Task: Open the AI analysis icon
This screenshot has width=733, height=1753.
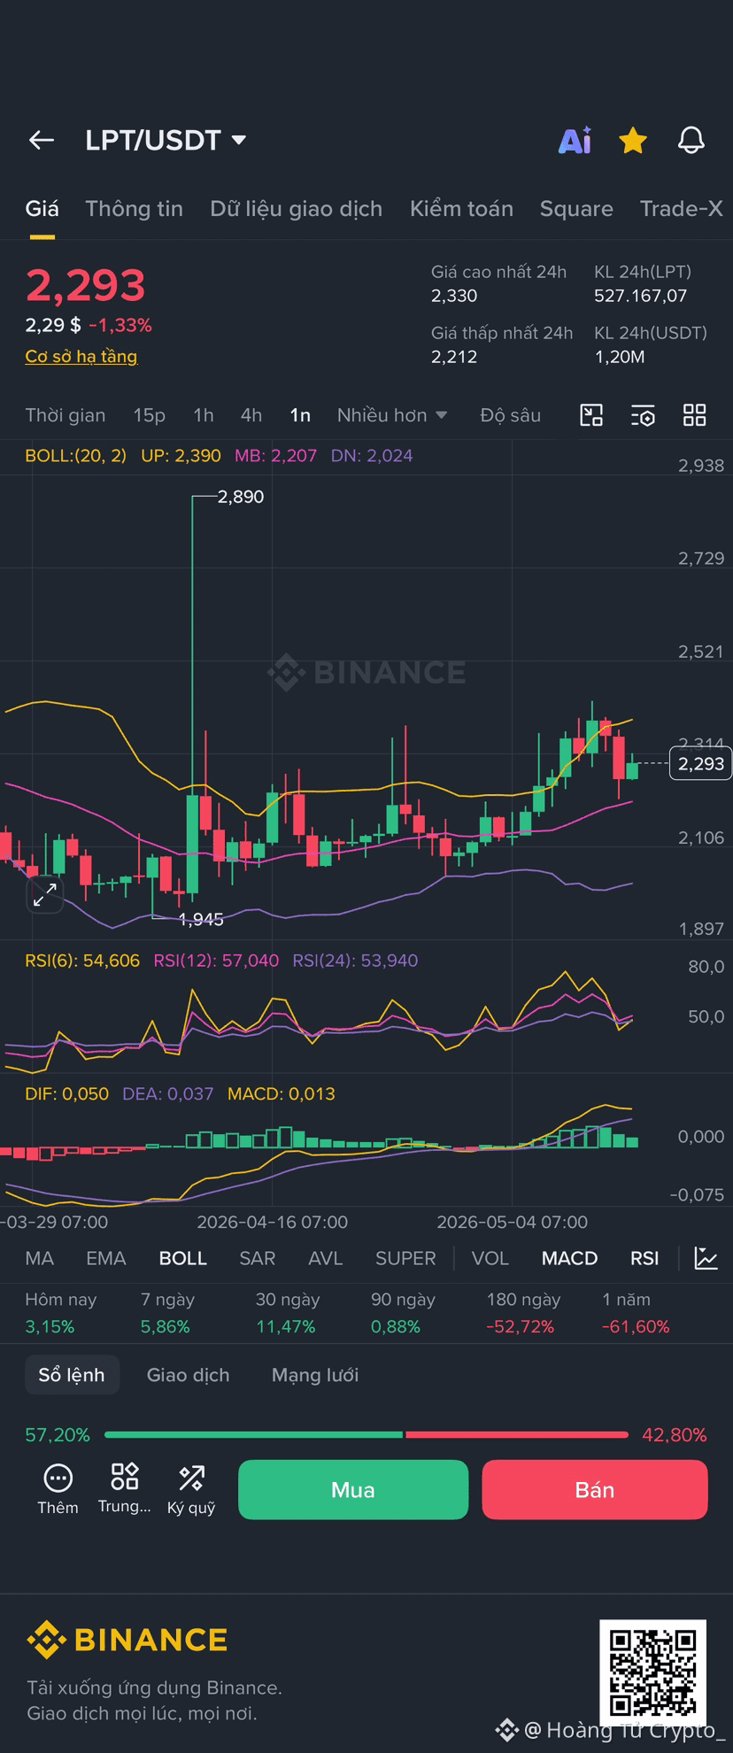Action: (575, 140)
